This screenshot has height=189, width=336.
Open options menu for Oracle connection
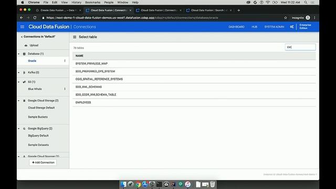tap(65, 61)
